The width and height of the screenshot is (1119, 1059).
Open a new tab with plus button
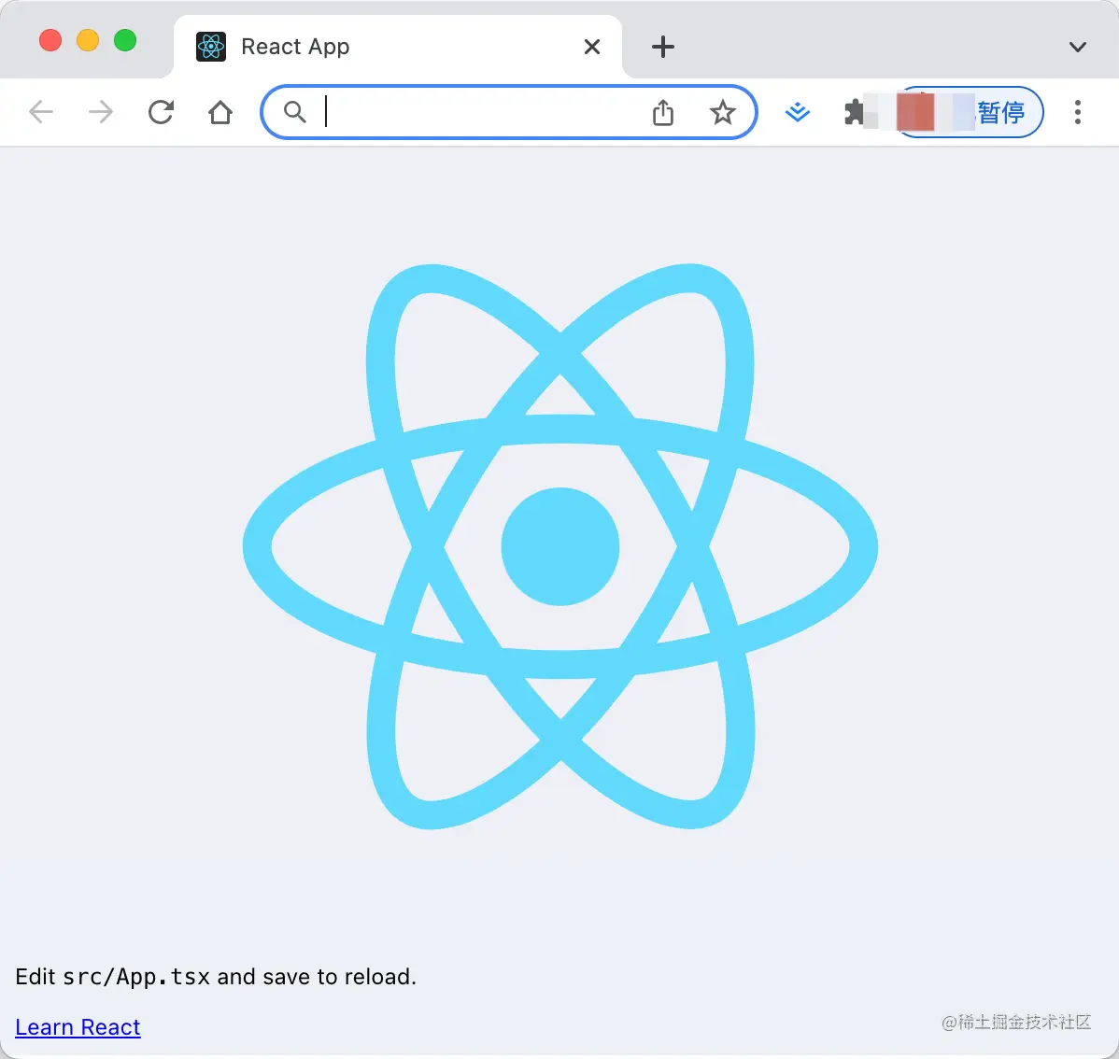pos(663,47)
